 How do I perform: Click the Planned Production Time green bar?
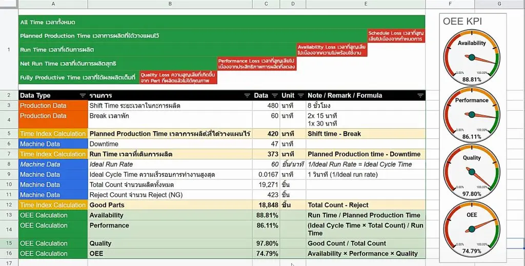coord(193,36)
